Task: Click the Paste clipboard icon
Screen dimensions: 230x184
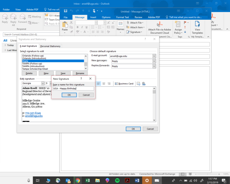Action: tap(65, 25)
